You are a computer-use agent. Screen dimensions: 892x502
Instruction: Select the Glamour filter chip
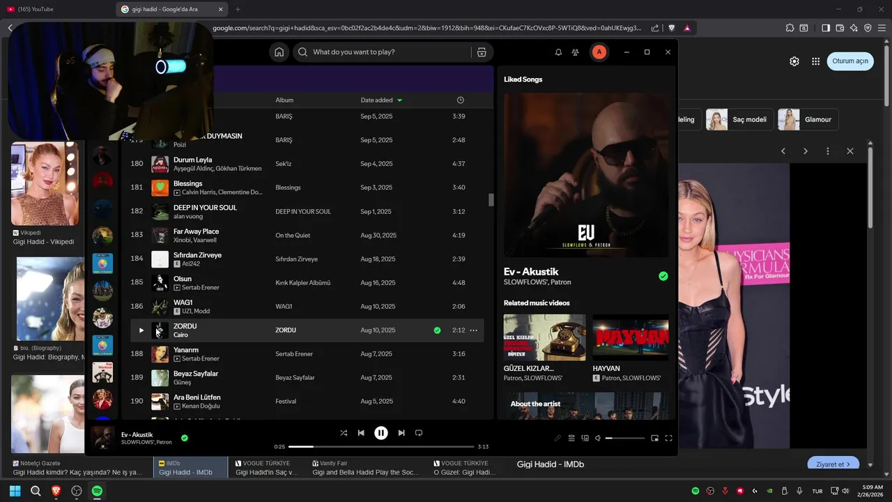808,119
